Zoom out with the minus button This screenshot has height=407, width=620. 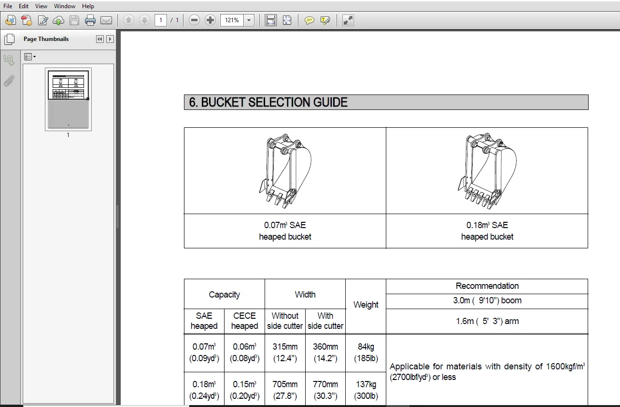[194, 20]
